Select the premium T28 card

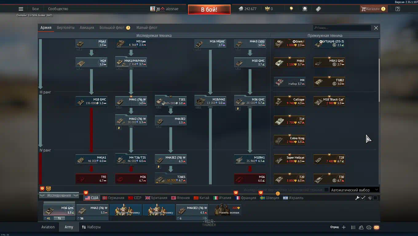pyautogui.click(x=329, y=159)
